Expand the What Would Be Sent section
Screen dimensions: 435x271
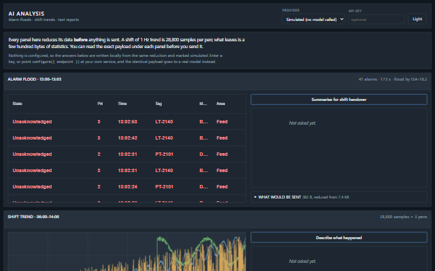pos(338,197)
